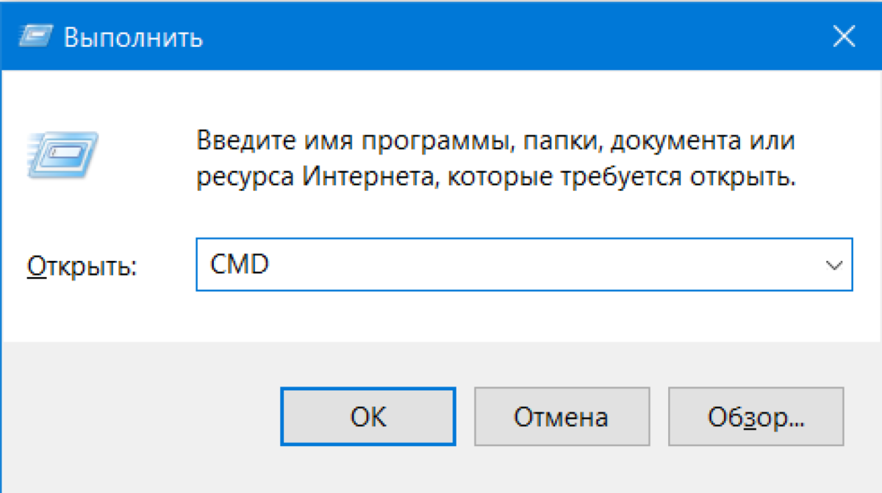Click the Открыть: label
Image resolution: width=882 pixels, height=493 pixels.
[x=82, y=267]
